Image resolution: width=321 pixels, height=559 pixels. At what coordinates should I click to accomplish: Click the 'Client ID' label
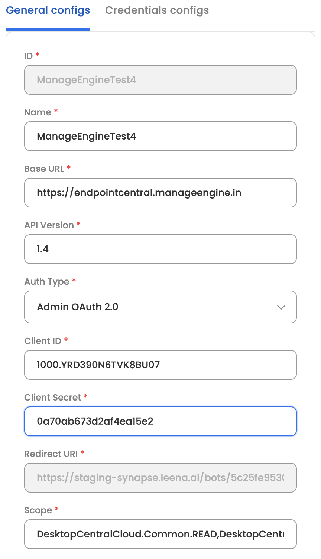pos(43,341)
